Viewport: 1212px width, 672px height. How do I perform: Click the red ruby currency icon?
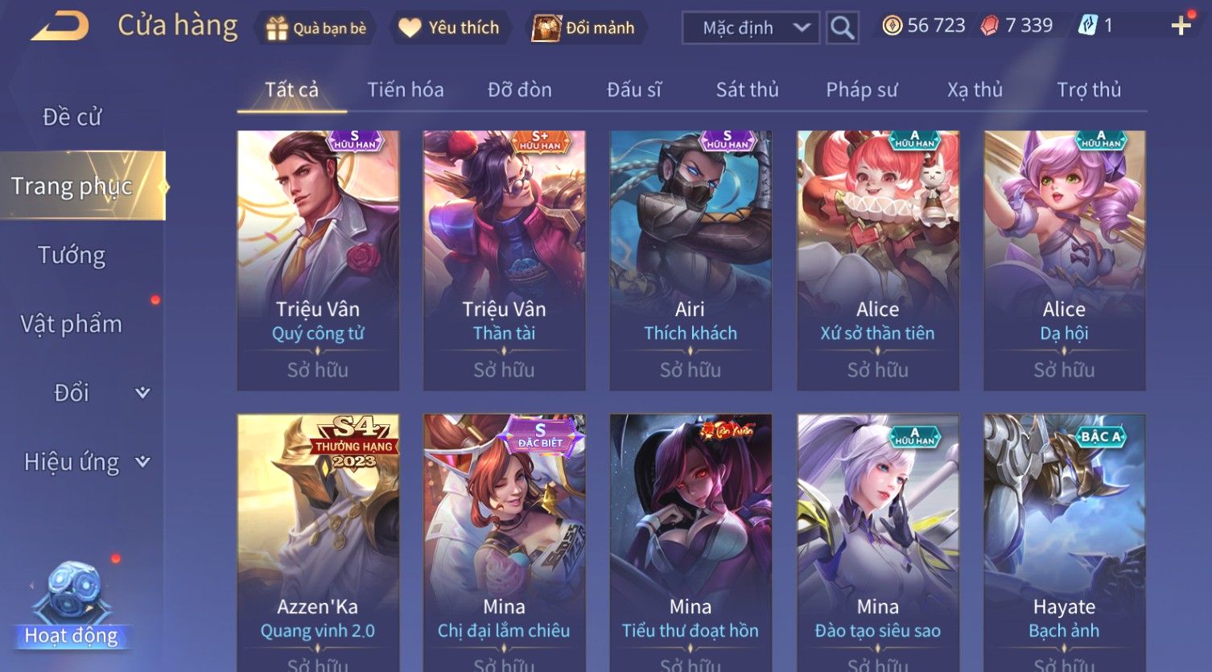990,26
